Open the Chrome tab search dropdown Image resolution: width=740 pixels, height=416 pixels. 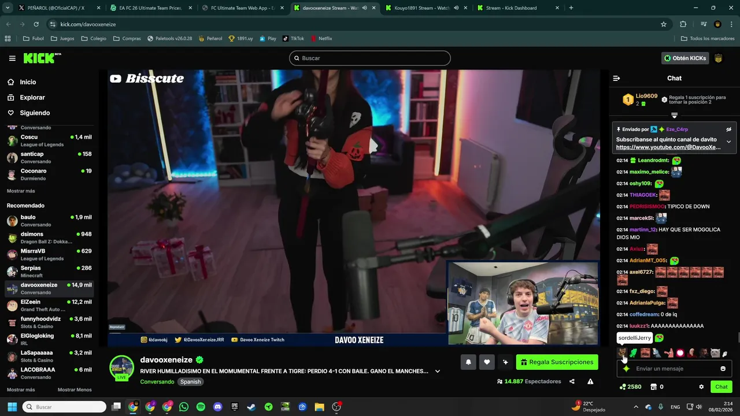[x=7, y=8]
